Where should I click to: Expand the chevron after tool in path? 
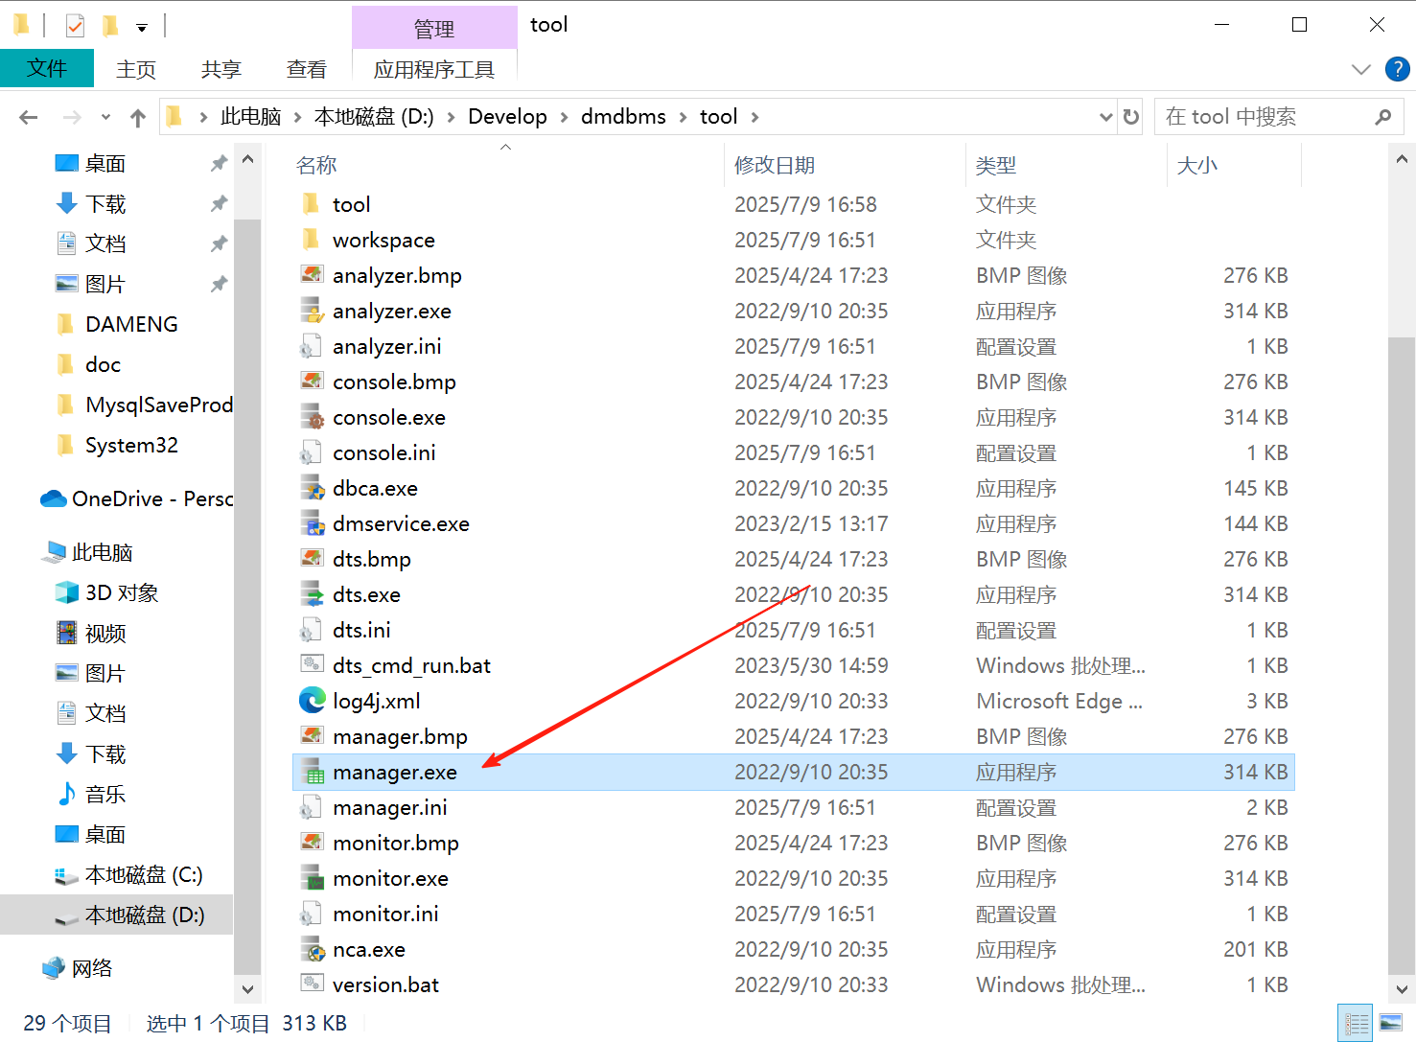[755, 117]
